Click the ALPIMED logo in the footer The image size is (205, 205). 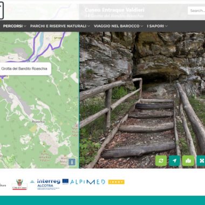click(x=87, y=182)
